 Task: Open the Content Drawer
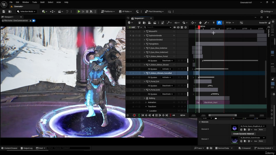point(10,148)
